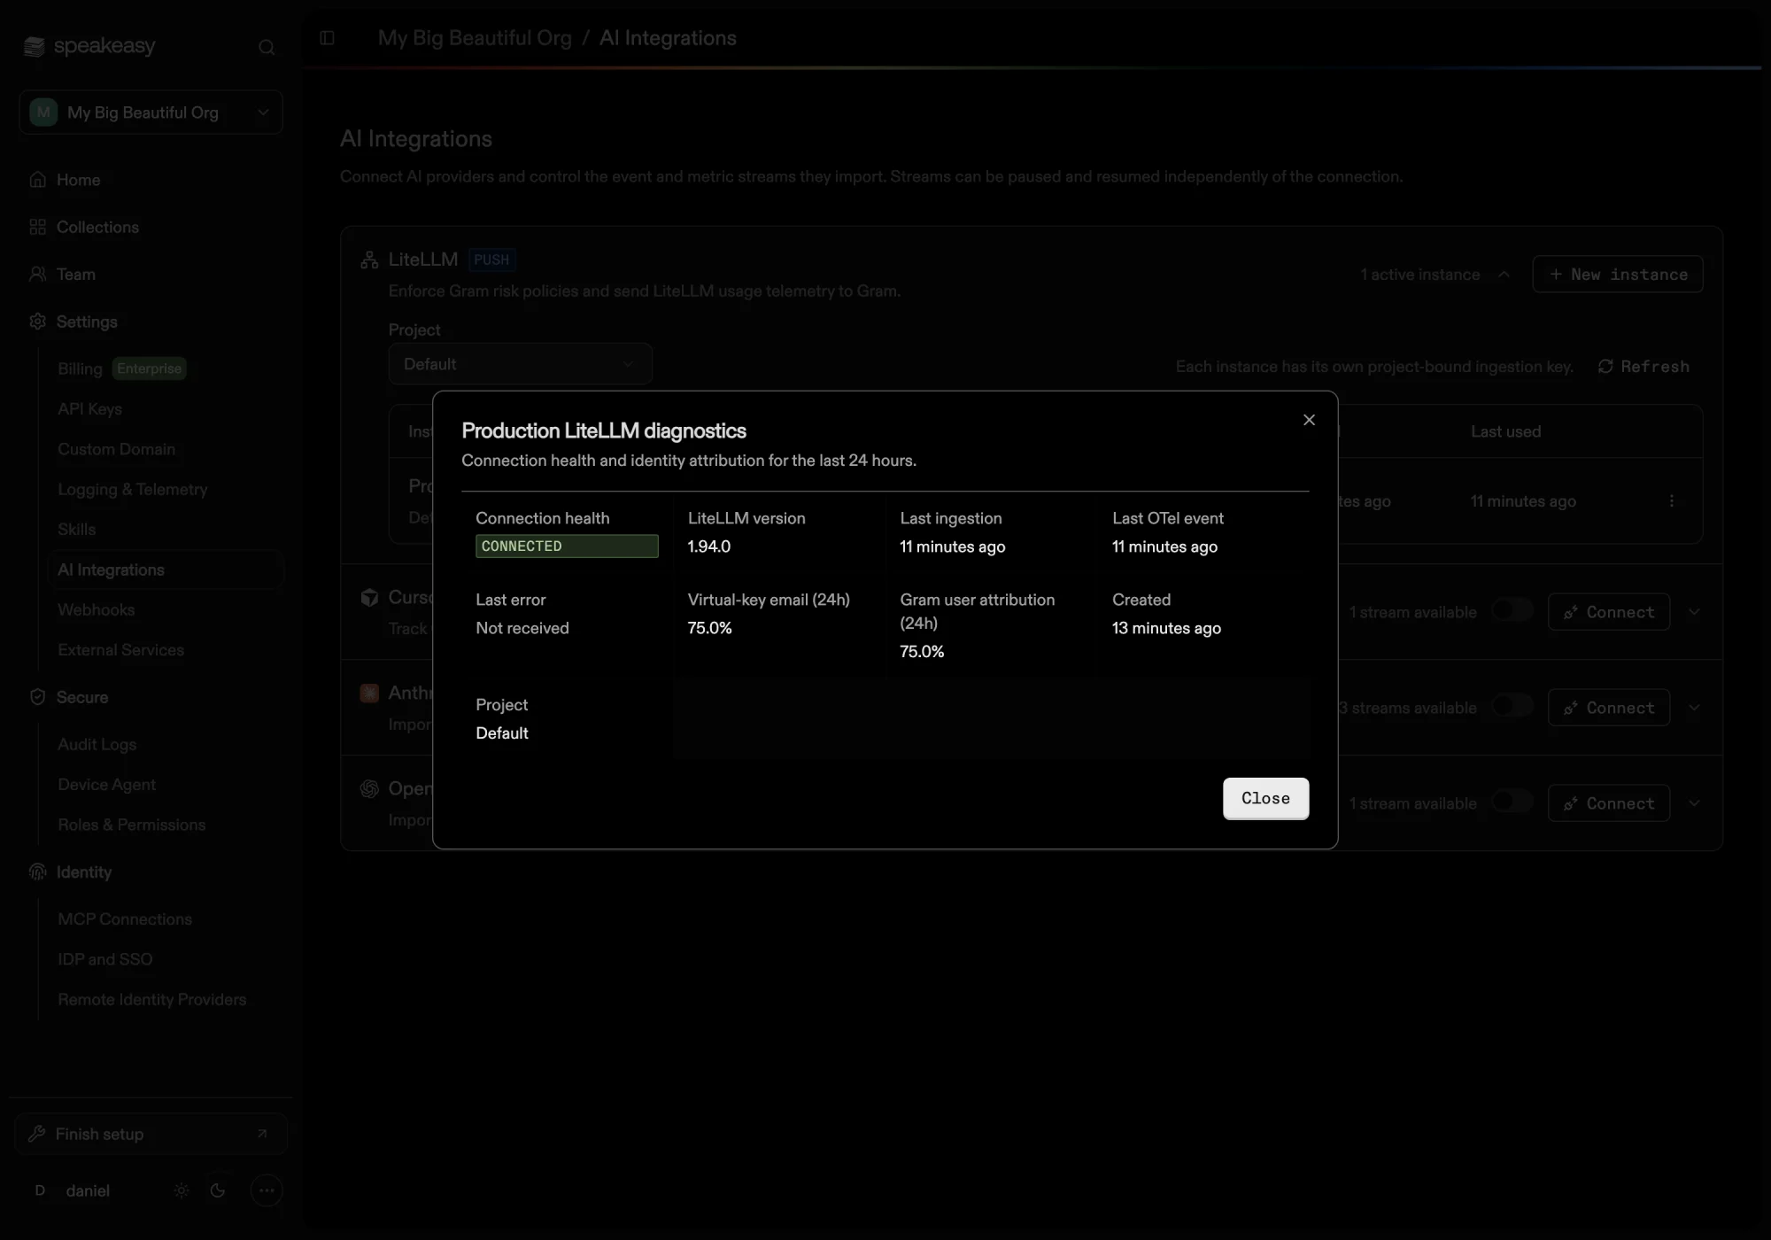The image size is (1771, 1240).
Task: Toggle the sidebar panel icon
Action: [327, 38]
